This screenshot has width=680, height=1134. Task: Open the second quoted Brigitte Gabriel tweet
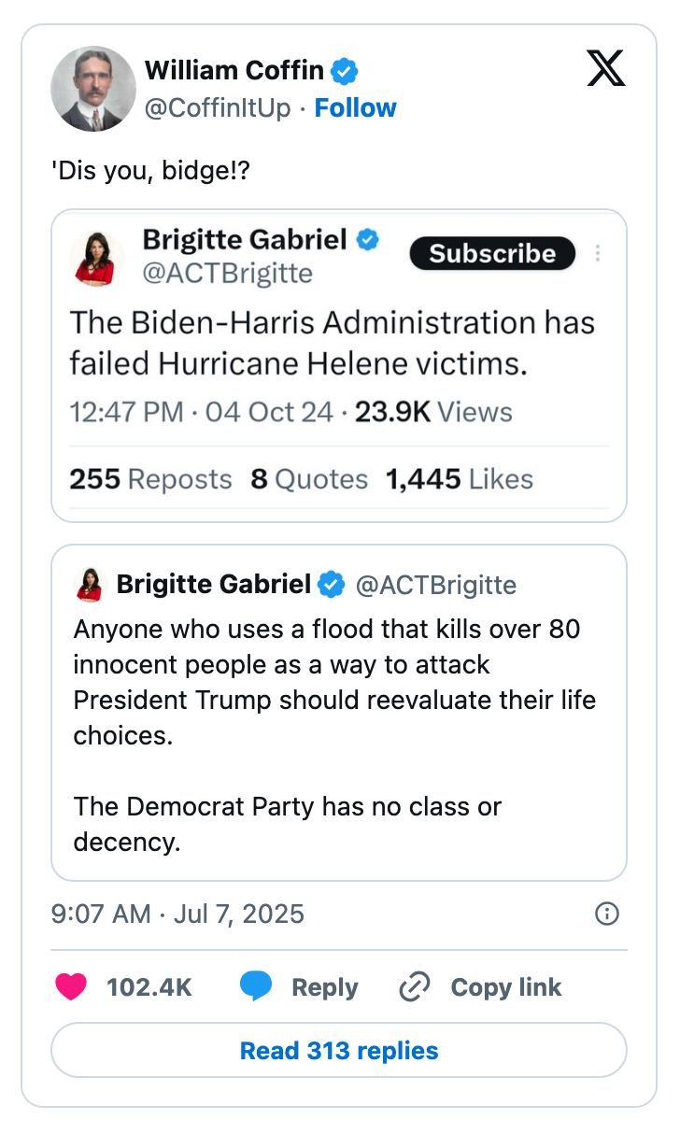tap(339, 712)
